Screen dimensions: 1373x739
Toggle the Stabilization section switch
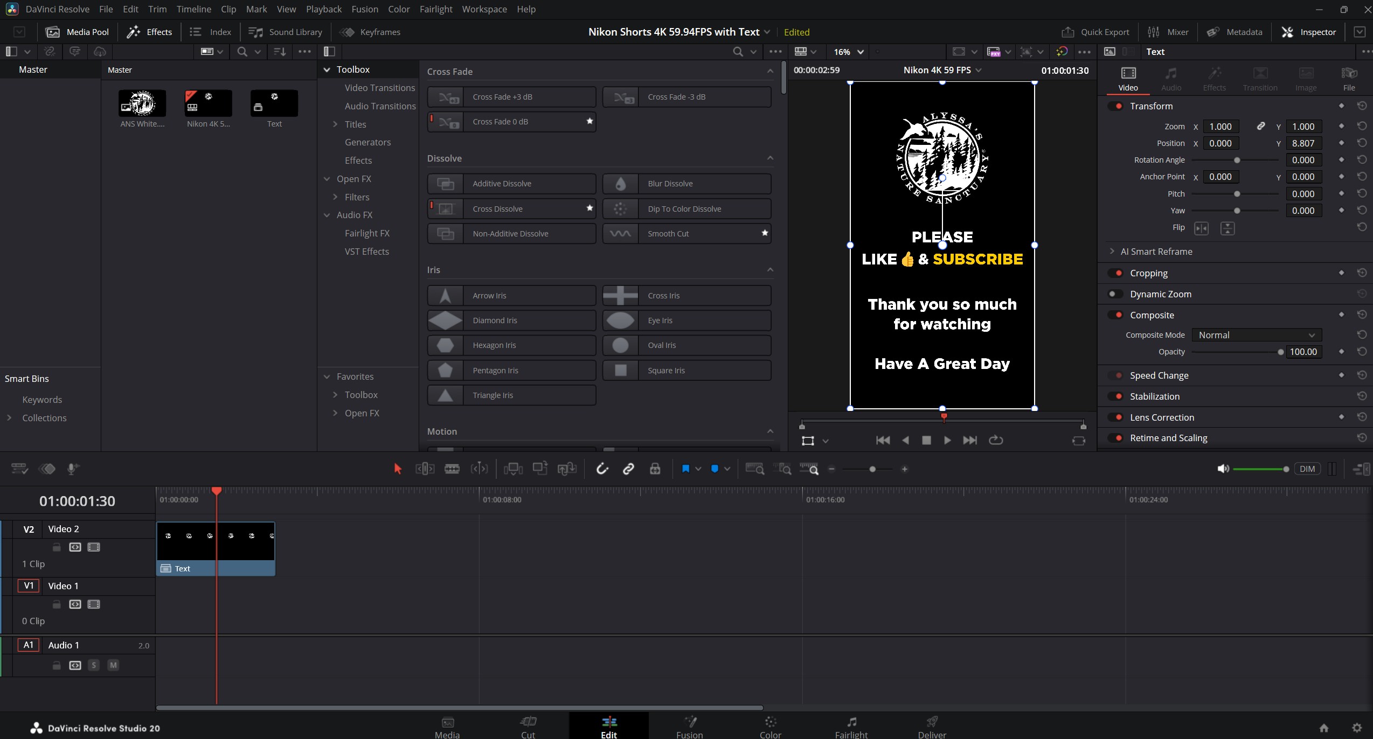point(1115,396)
